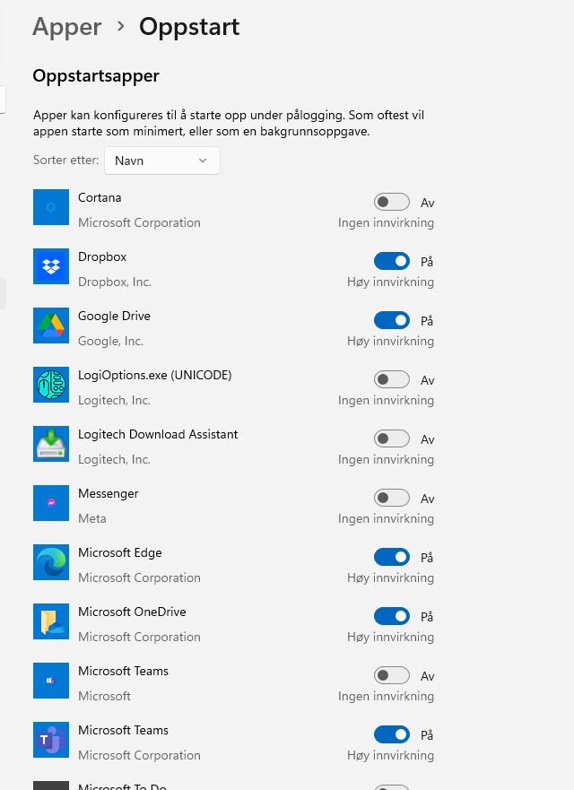Click the Logitech Download Assistant icon
This screenshot has height=790, width=574.
click(51, 444)
